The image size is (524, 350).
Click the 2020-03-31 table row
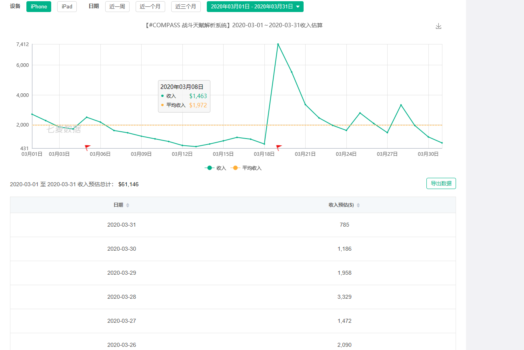click(233, 225)
